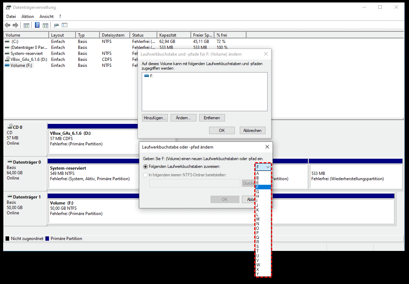Sort by the Volume column header

pos(26,35)
